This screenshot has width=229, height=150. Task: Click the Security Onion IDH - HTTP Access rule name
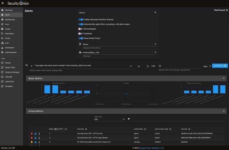[x=90, y=134]
